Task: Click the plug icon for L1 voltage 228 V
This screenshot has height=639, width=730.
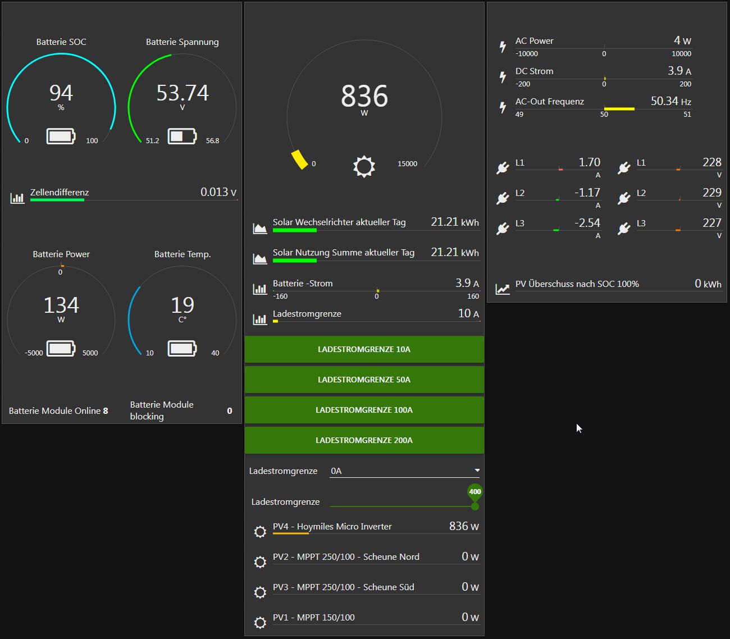Action: (624, 168)
